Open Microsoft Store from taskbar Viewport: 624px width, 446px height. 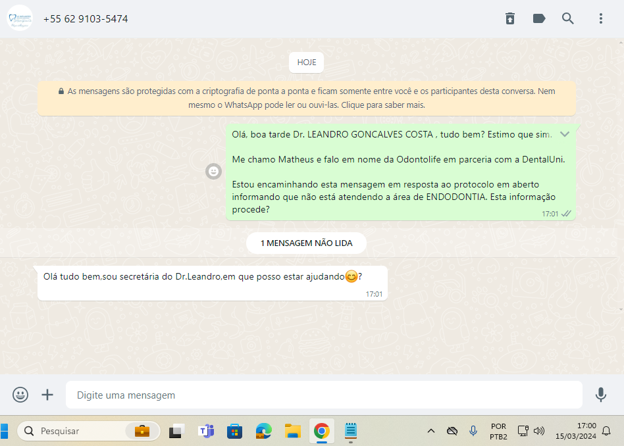pyautogui.click(x=235, y=432)
